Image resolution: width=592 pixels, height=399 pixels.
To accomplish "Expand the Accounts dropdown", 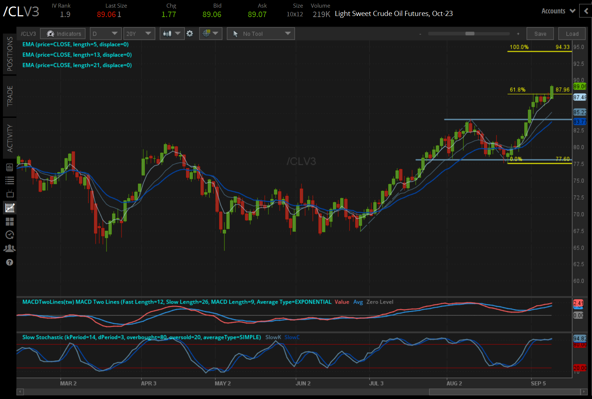I will [558, 11].
